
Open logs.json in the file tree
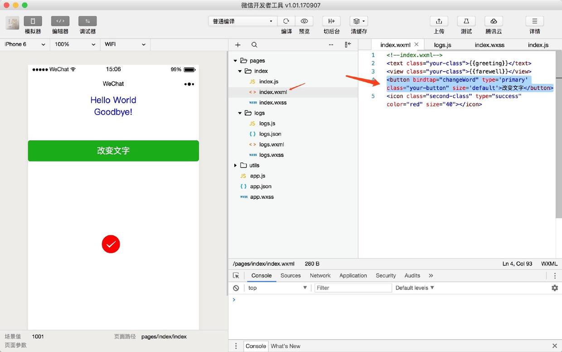tap(270, 134)
